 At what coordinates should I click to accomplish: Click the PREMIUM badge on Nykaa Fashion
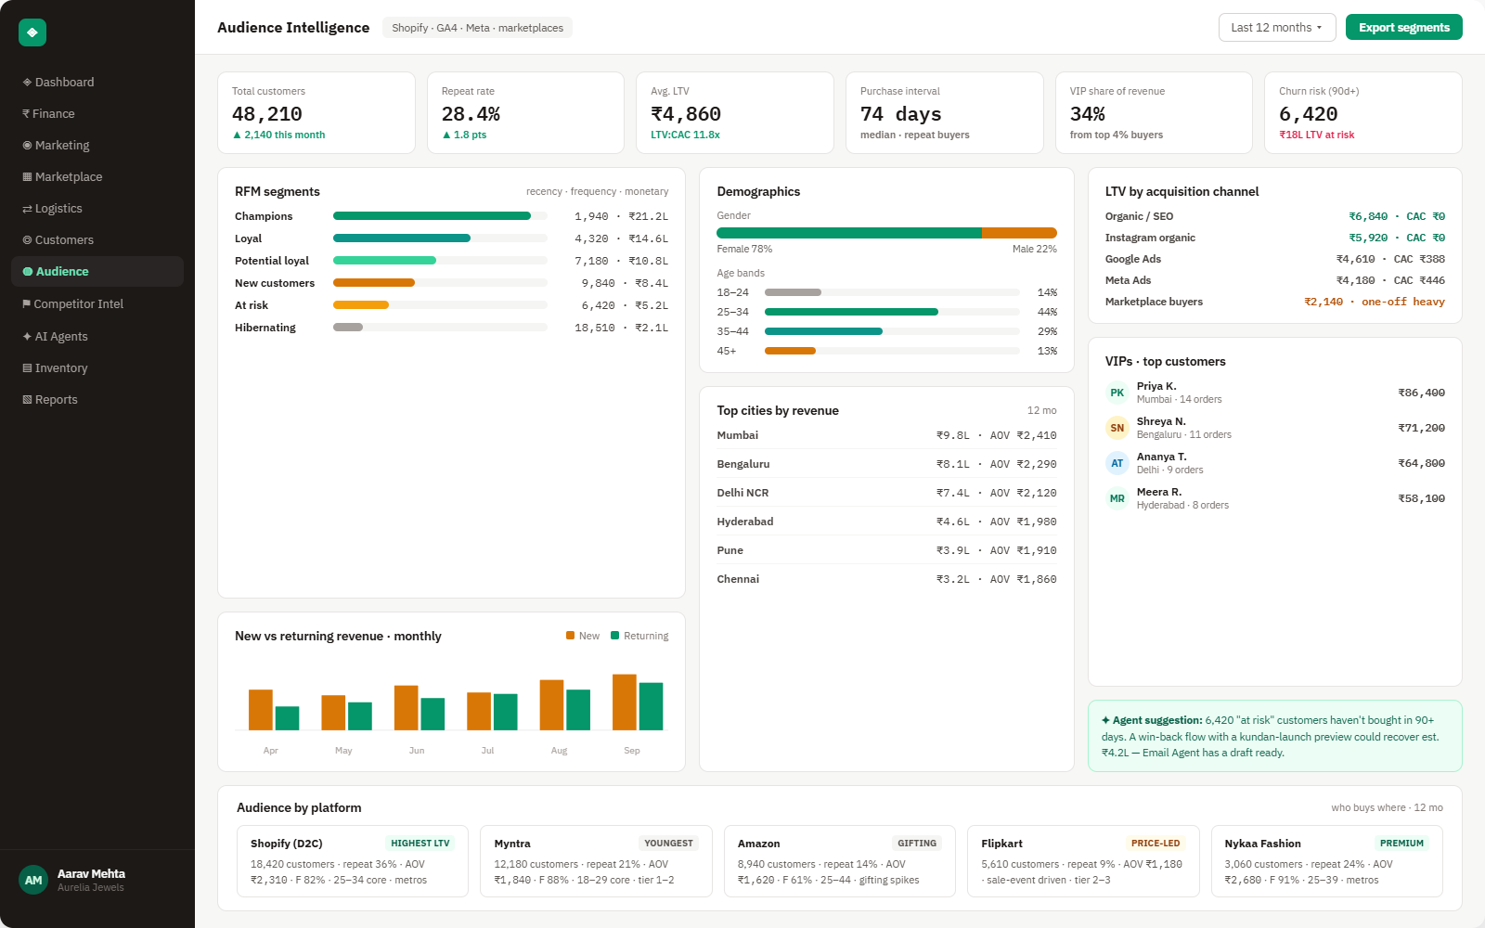click(x=1401, y=844)
